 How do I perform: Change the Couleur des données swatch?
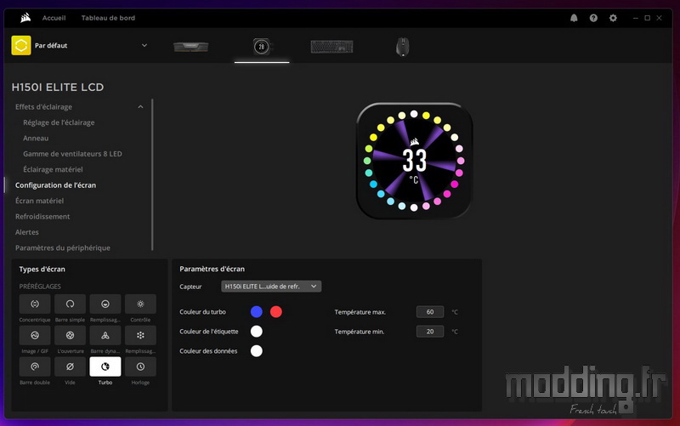257,351
